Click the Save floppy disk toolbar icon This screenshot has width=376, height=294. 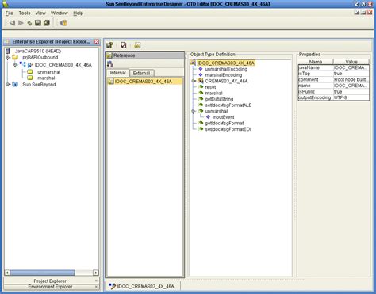[38, 23]
